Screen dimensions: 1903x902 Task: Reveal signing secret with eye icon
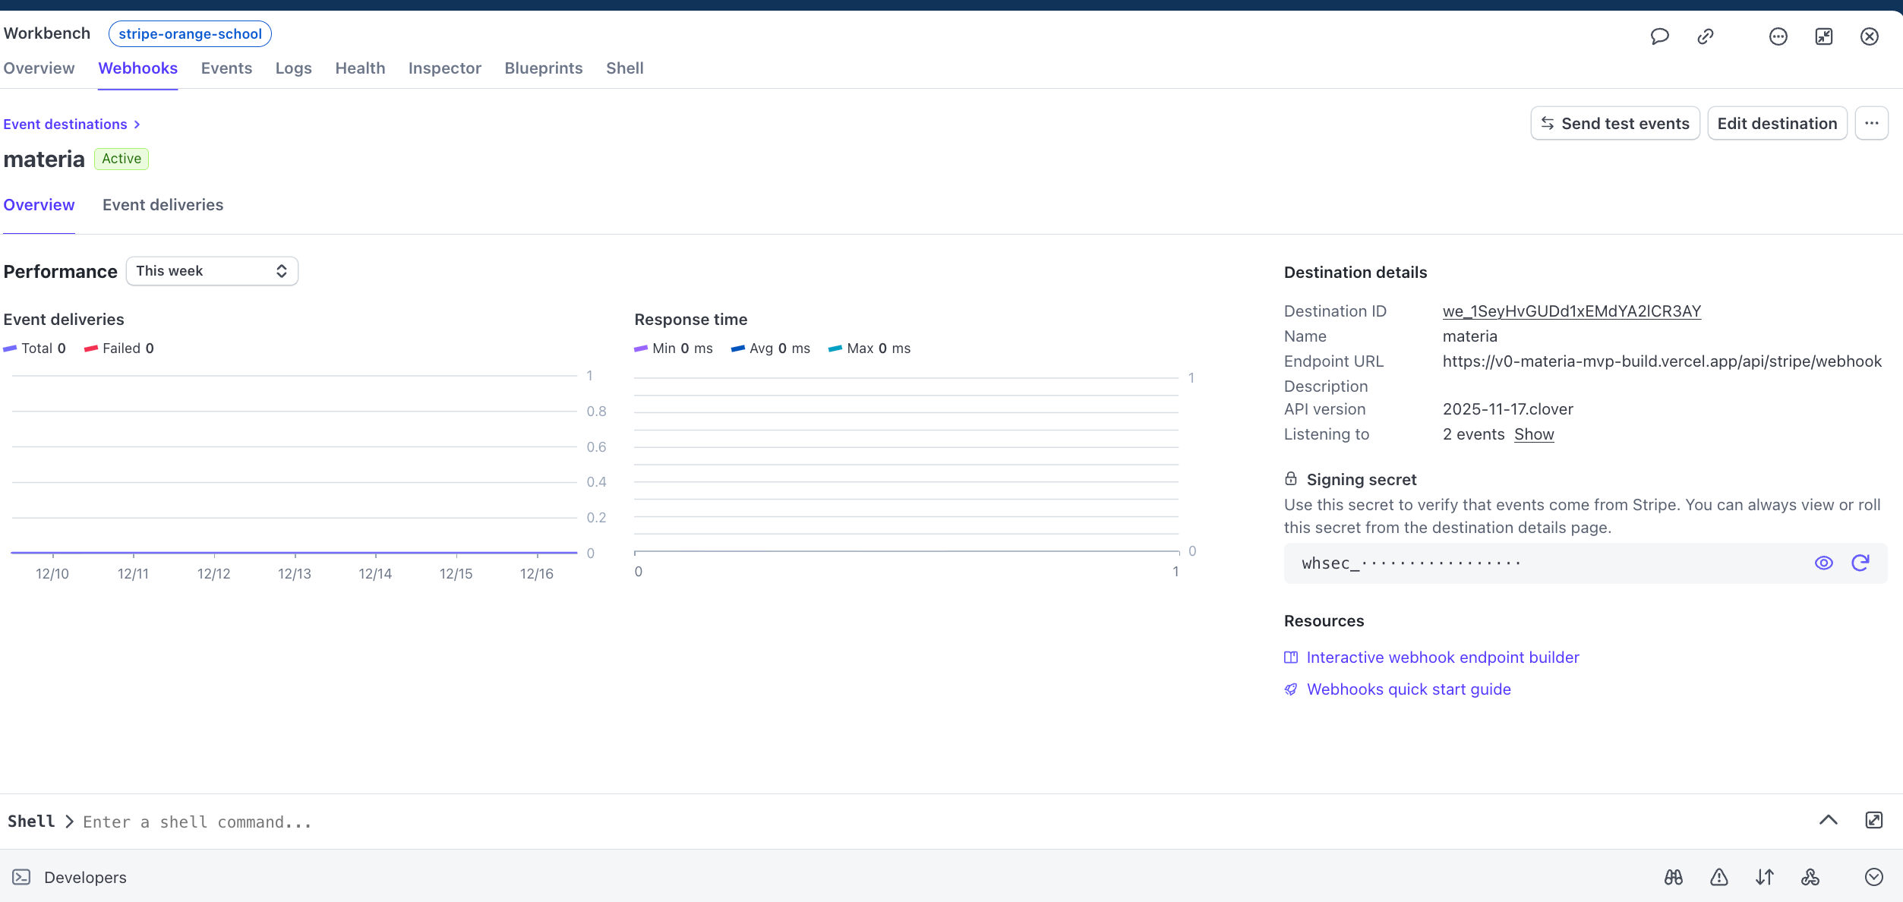[x=1823, y=563]
